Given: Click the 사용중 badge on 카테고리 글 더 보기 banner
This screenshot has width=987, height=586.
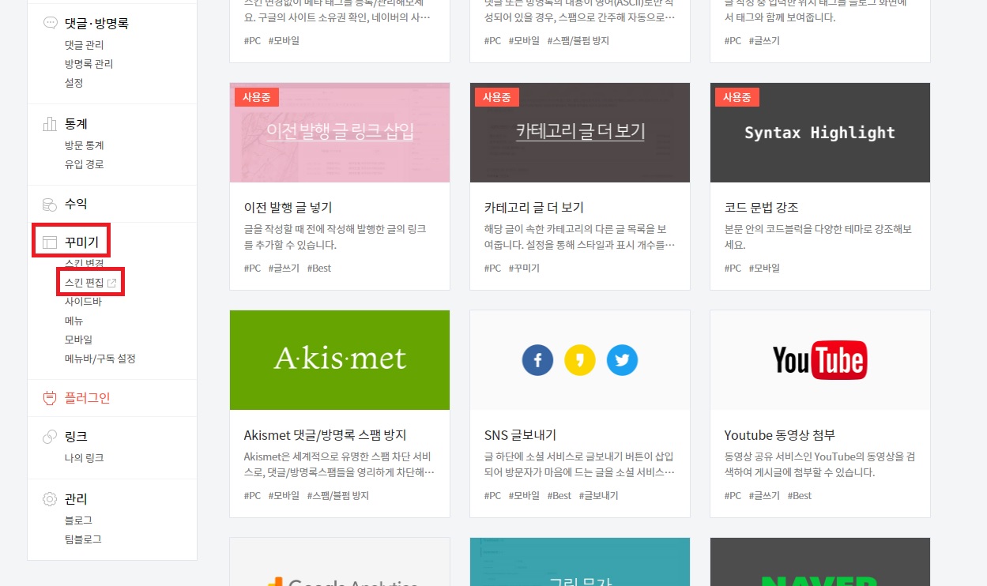Looking at the screenshot, I should (x=496, y=97).
